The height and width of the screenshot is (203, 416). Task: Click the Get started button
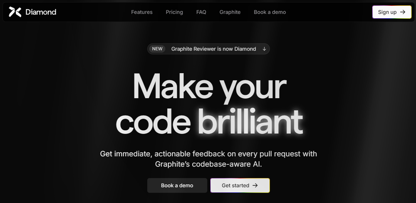tap(240, 186)
